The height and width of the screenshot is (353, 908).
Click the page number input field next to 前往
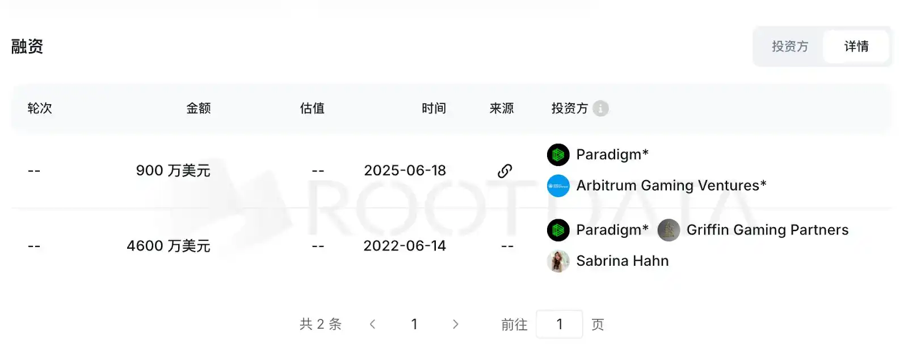click(560, 324)
